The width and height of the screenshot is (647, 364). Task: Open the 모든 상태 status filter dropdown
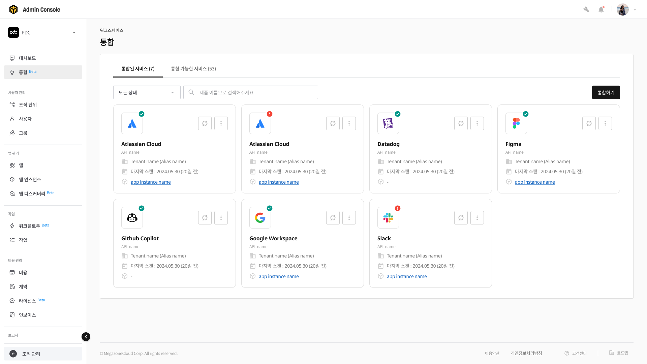point(147,92)
